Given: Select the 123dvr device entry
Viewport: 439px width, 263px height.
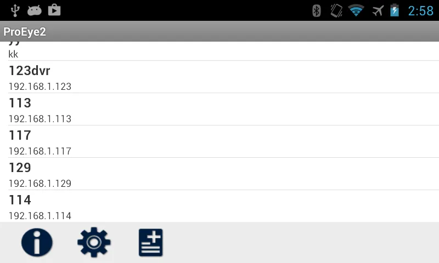Looking at the screenshot, I should tap(219, 77).
